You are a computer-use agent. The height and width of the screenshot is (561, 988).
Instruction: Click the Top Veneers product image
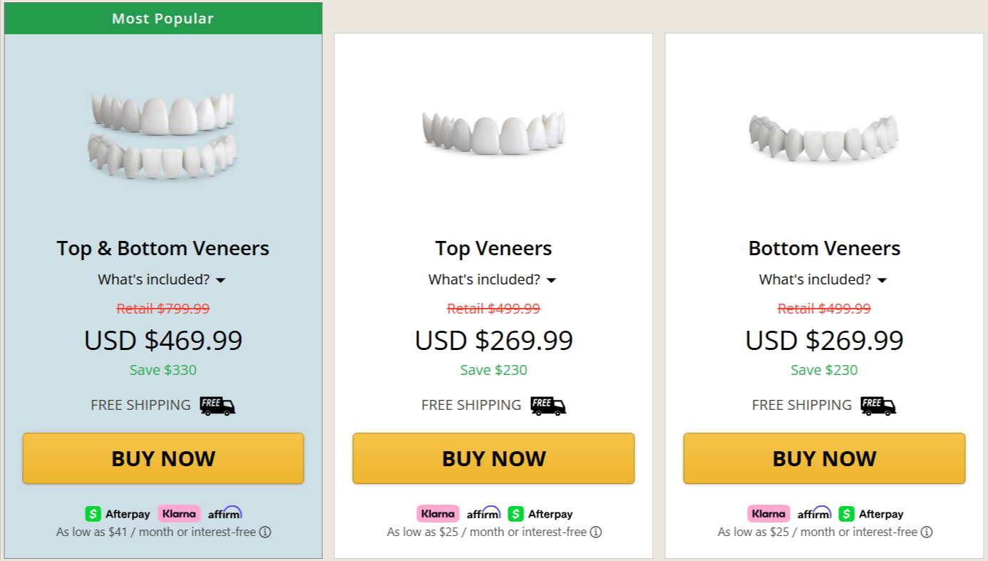point(493,132)
